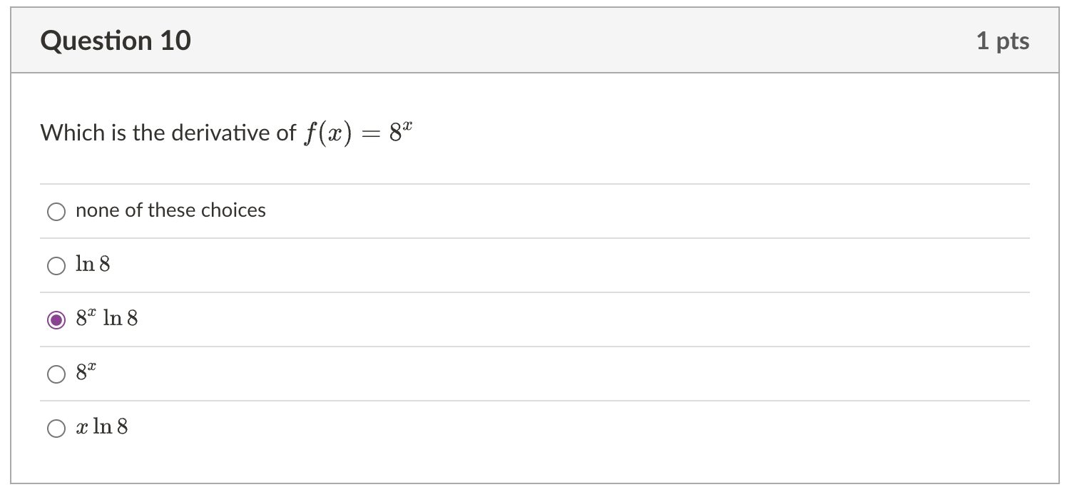Click the "none of these choices" label text
This screenshot has height=492, width=1067.
(170, 210)
